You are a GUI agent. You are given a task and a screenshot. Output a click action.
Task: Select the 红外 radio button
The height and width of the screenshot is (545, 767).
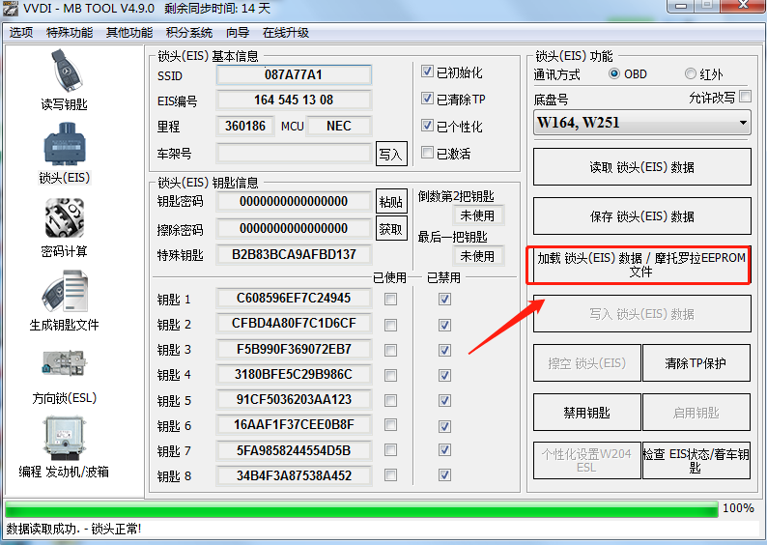point(690,74)
